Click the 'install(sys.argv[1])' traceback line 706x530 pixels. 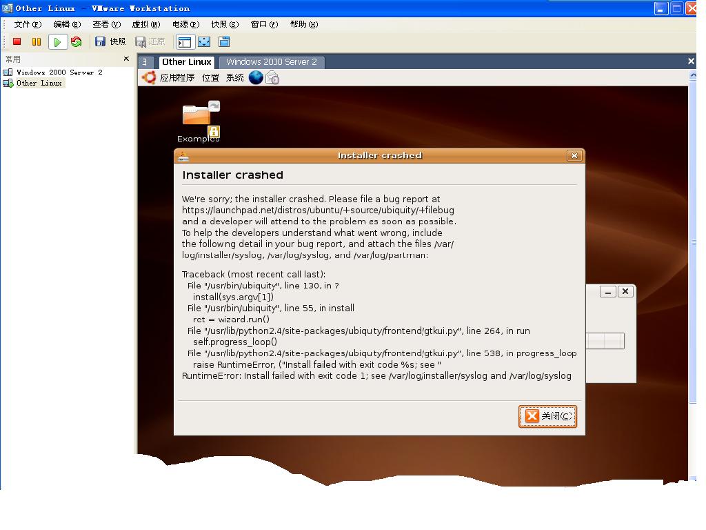coord(233,297)
